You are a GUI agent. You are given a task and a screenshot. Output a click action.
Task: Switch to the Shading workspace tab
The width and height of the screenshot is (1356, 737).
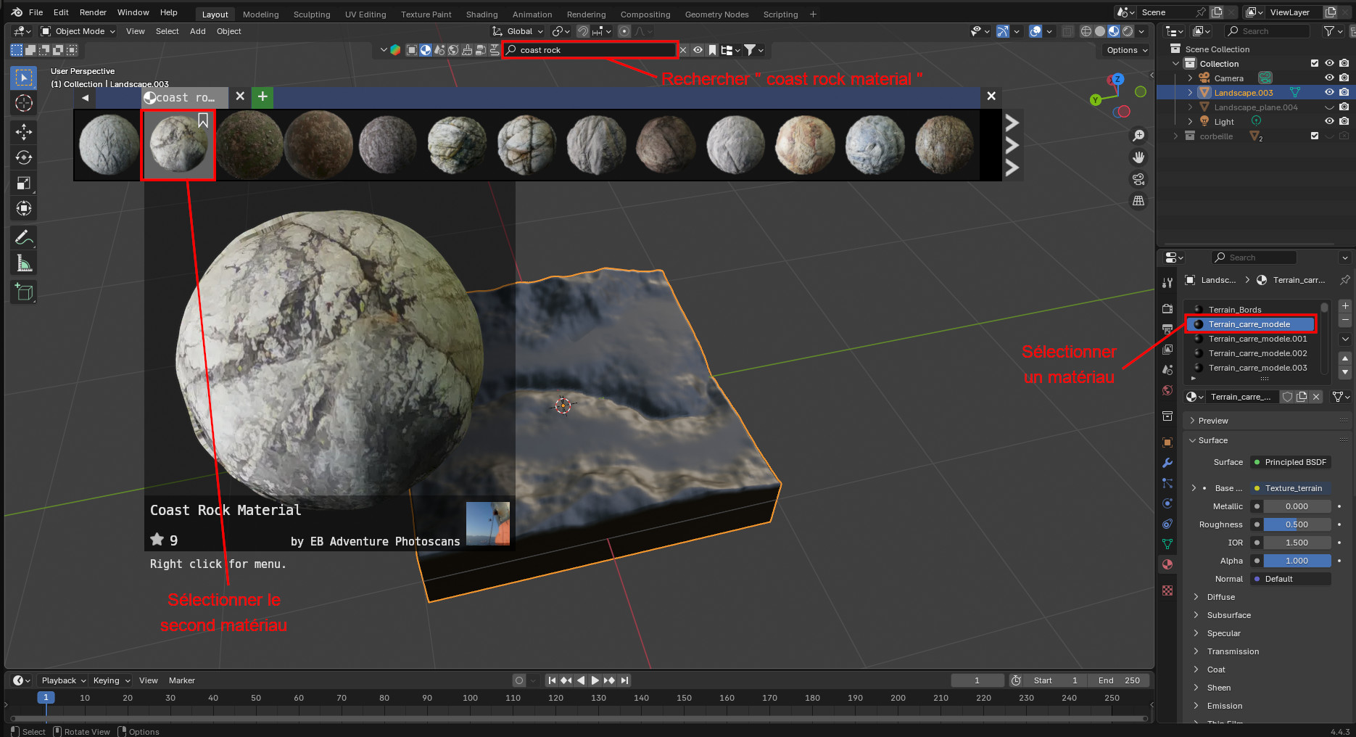pyautogui.click(x=481, y=15)
